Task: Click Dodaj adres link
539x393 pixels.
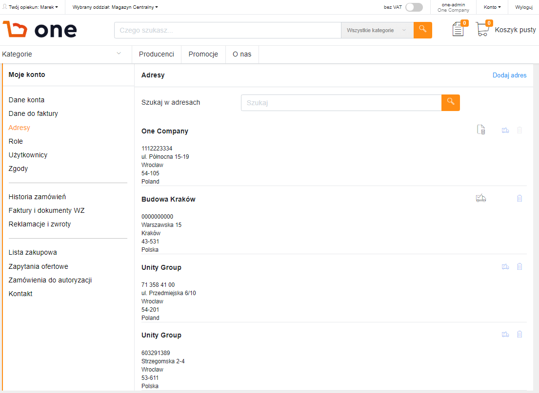Action: [x=509, y=75]
